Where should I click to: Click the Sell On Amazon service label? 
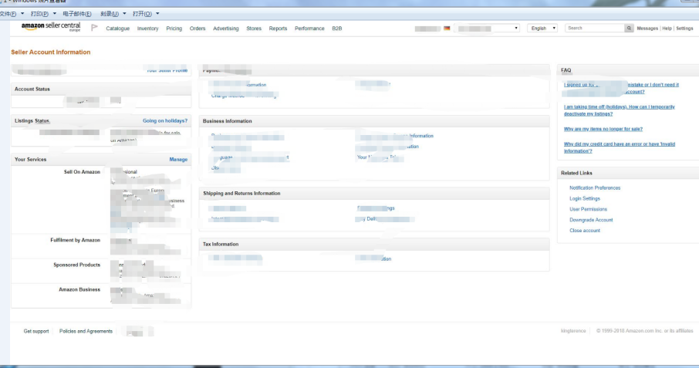click(82, 172)
